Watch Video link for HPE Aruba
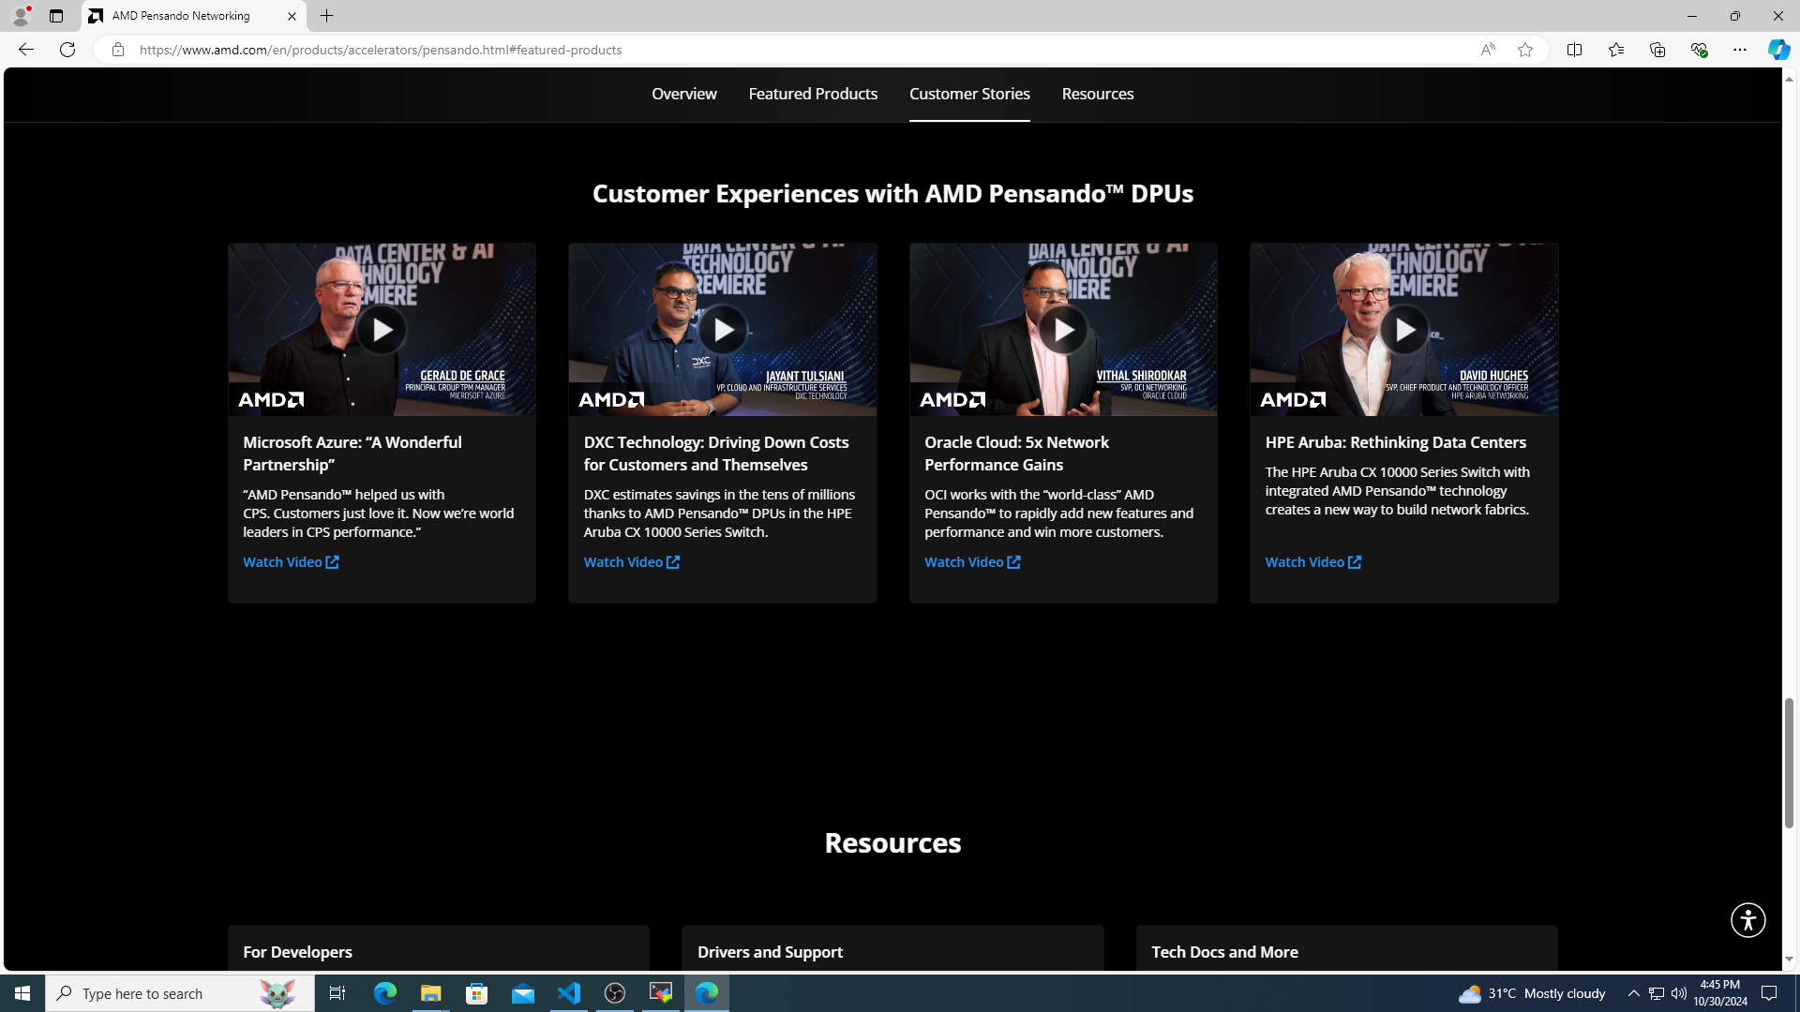This screenshot has height=1012, width=1800. click(1312, 562)
